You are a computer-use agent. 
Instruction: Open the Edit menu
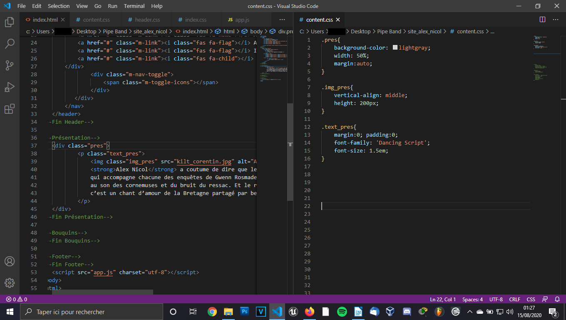pyautogui.click(x=37, y=6)
